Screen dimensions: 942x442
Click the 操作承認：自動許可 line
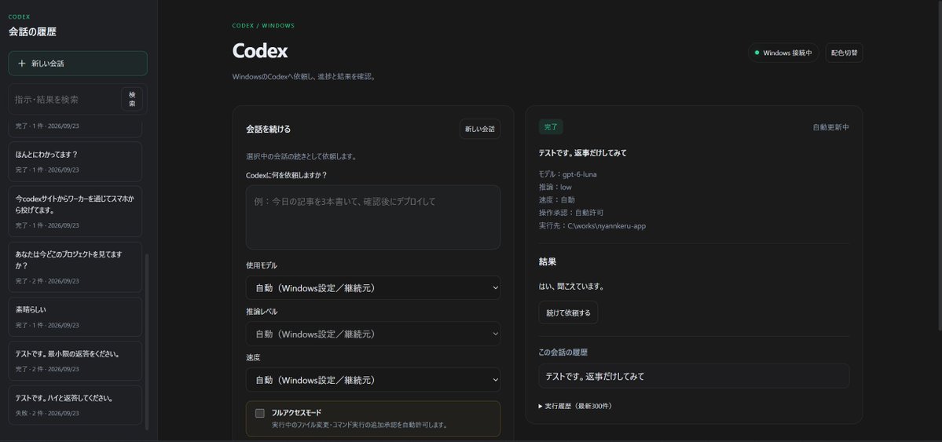coord(570,213)
